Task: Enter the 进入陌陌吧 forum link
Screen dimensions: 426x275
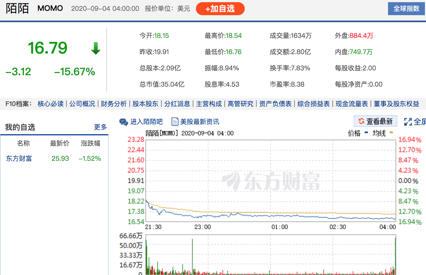Action: (x=147, y=122)
